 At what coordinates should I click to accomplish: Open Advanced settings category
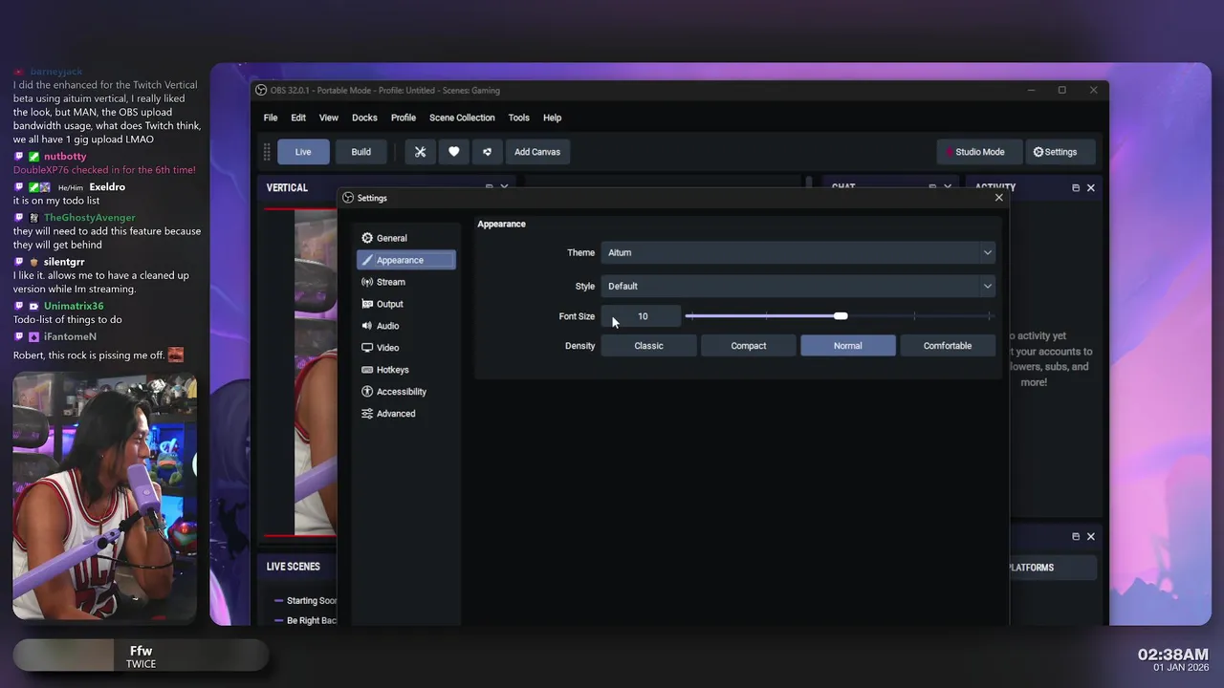405,414
